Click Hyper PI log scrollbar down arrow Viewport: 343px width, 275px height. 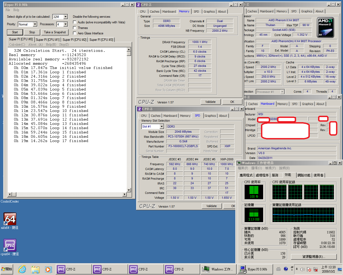click(129, 190)
